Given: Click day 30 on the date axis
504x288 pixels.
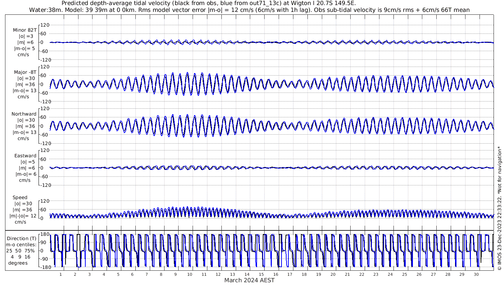Looking at the screenshot, I should [476, 274].
